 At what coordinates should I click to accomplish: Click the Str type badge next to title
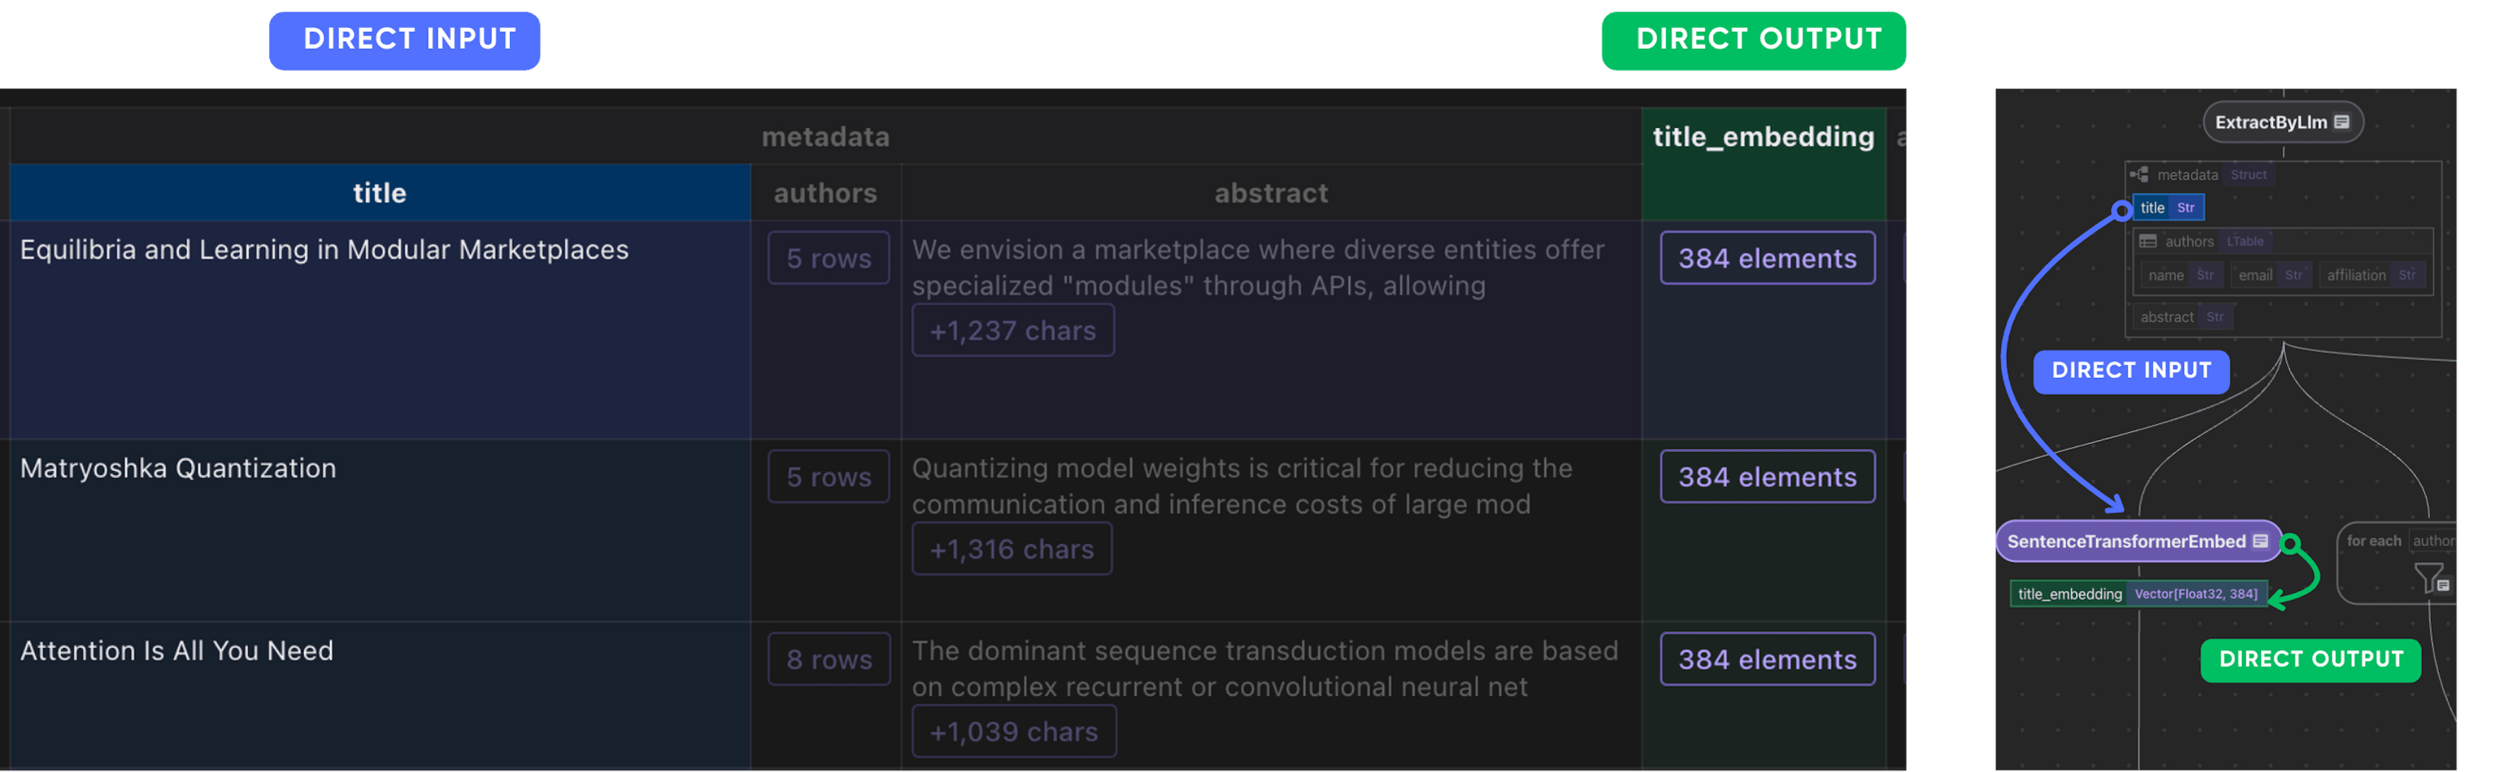2187,208
